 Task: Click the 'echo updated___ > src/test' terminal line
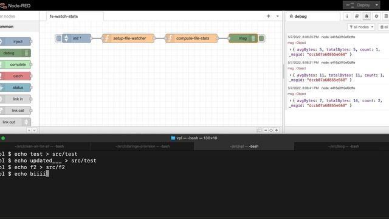tap(48, 161)
